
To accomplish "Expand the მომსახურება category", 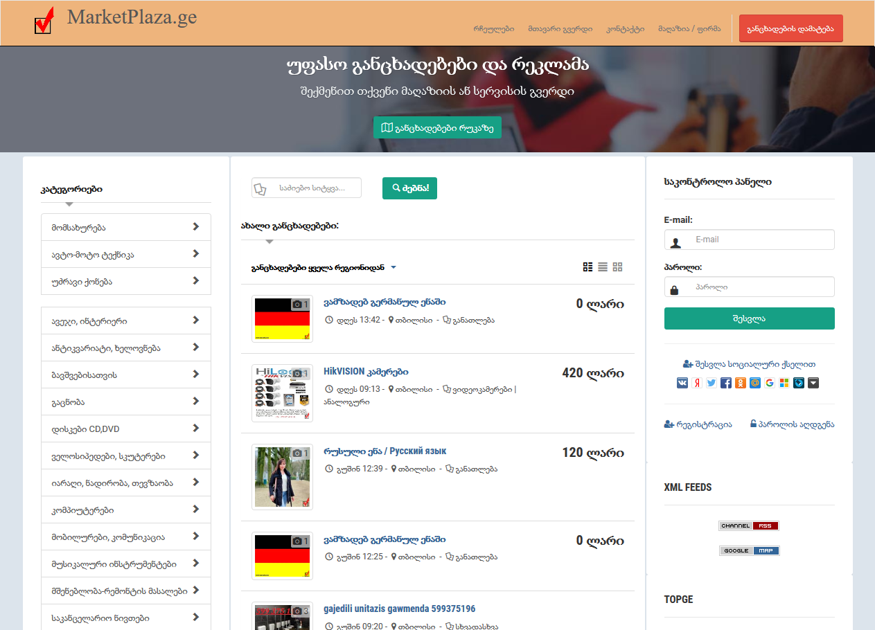I will coord(125,227).
